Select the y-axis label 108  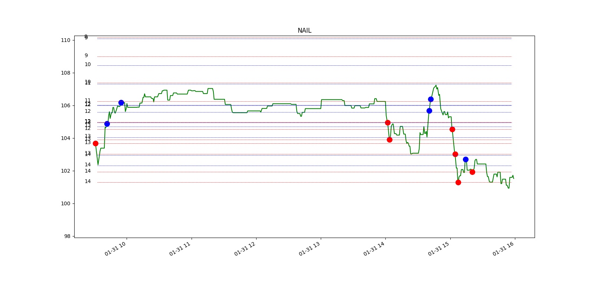66,73
